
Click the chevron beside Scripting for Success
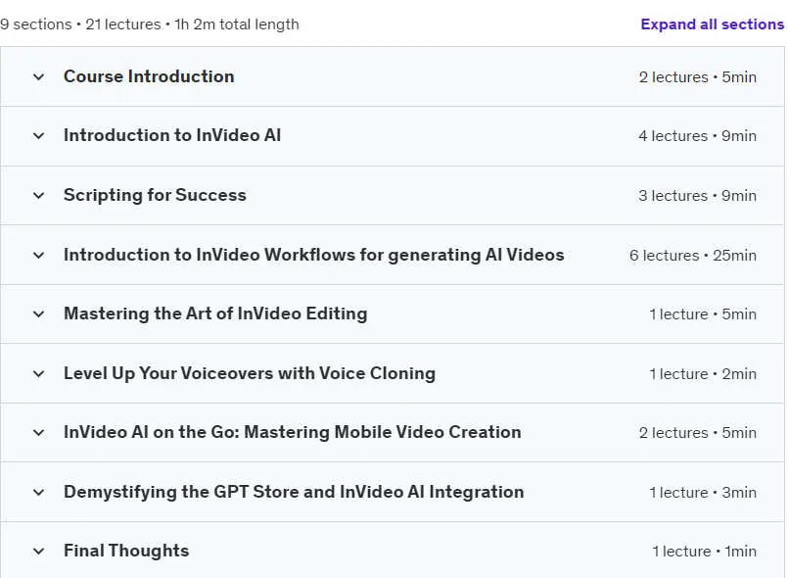39,196
